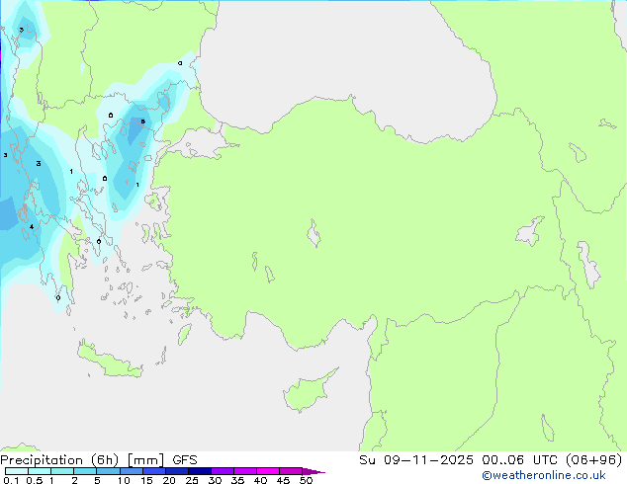627x484 pixels.
Task: Select the magenta swatch between 40 and 45
Action: (x=268, y=471)
